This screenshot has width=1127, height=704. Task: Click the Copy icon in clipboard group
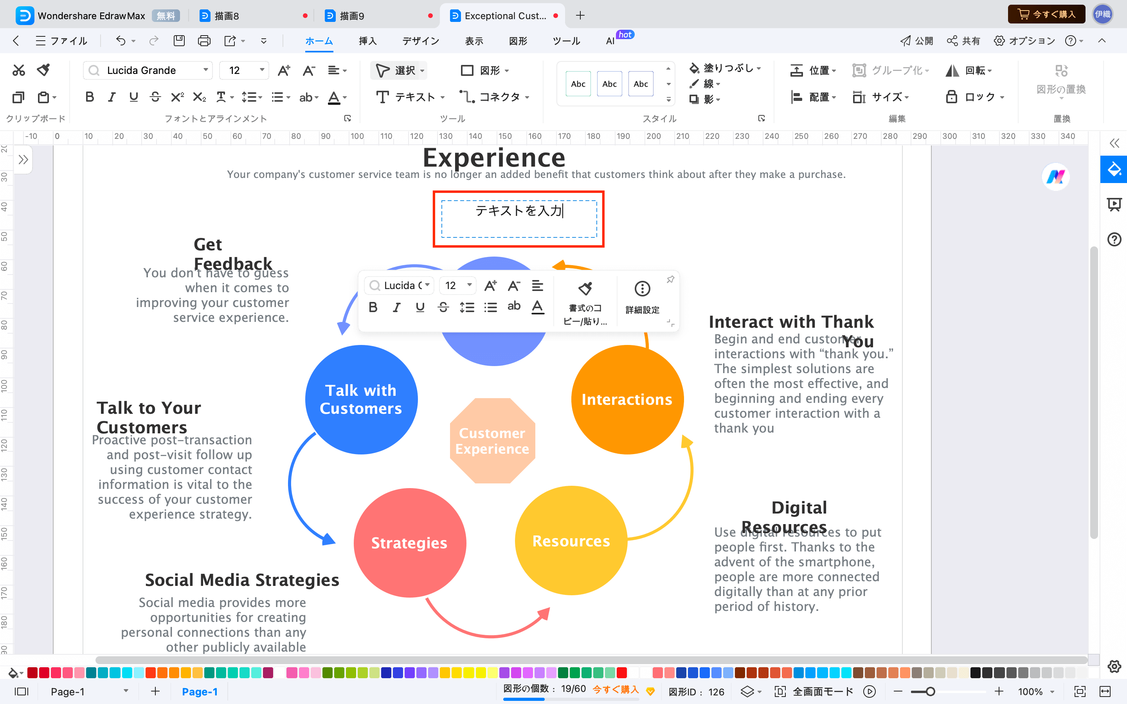click(18, 97)
